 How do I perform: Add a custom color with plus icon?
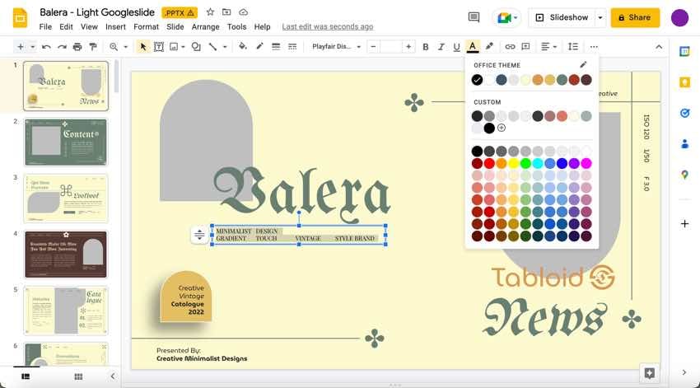click(x=502, y=128)
